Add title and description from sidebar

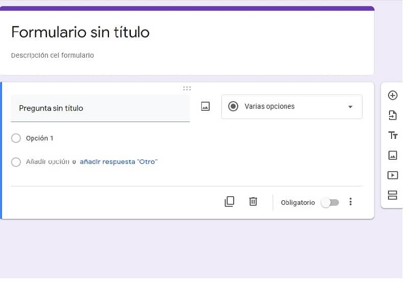coord(393,135)
